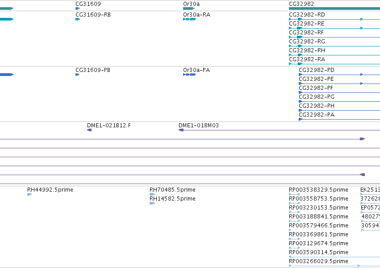Select the CG31609-RB transcript label

(93, 15)
